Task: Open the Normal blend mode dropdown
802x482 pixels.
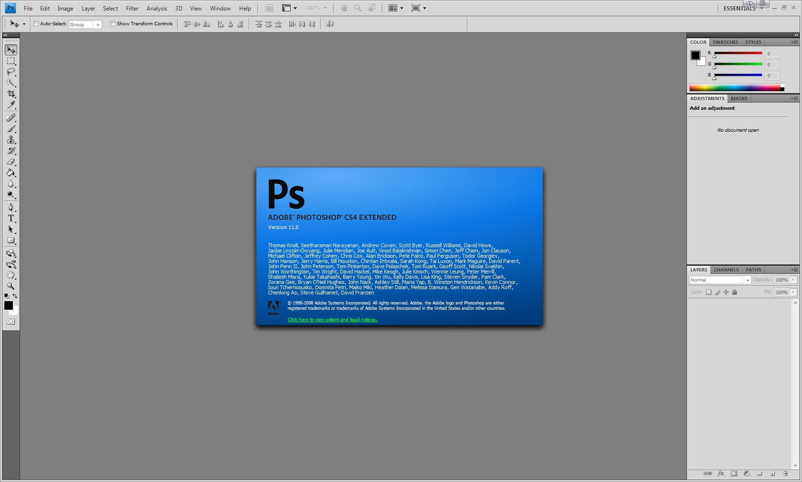Action: click(x=720, y=280)
